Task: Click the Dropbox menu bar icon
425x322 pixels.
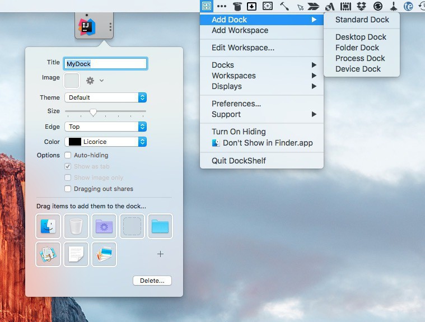Action: (362, 6)
